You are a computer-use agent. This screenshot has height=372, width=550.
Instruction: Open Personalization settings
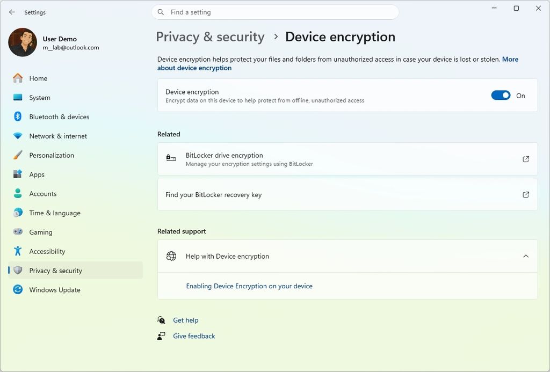(75, 155)
